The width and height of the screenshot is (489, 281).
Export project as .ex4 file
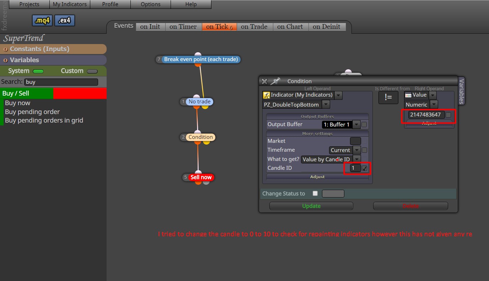(65, 21)
